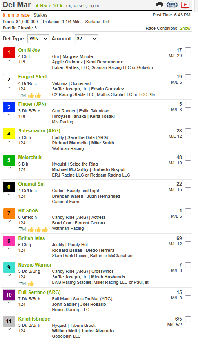Show the Race Conditions

[x=185, y=28]
